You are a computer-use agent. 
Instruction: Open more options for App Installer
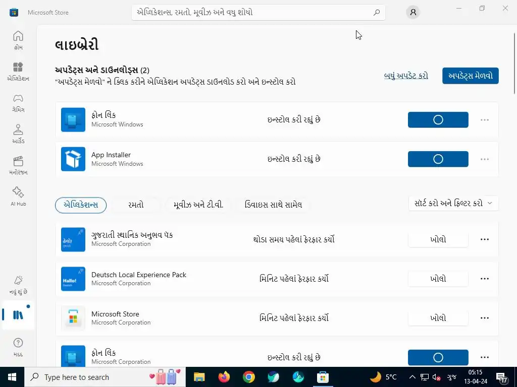[x=485, y=159]
